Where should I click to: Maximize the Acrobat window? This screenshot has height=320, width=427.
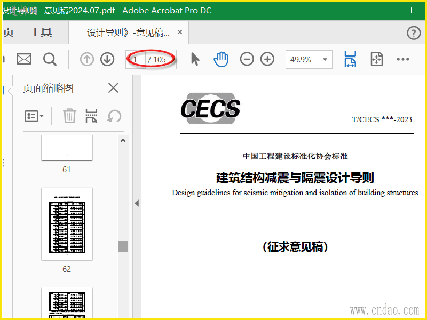click(414, 10)
